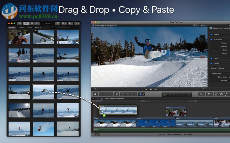Select the small connected Video clip of goggled skier
Image resolution: width=230 pixels, height=143 pixels.
176,111
